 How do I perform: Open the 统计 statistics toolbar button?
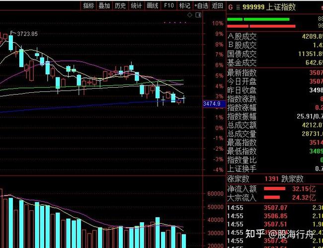pyautogui.click(x=136, y=6)
